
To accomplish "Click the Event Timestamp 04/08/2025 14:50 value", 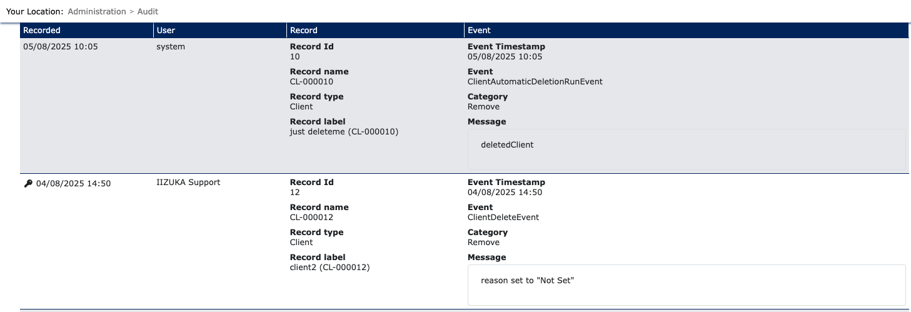I will (x=505, y=193).
